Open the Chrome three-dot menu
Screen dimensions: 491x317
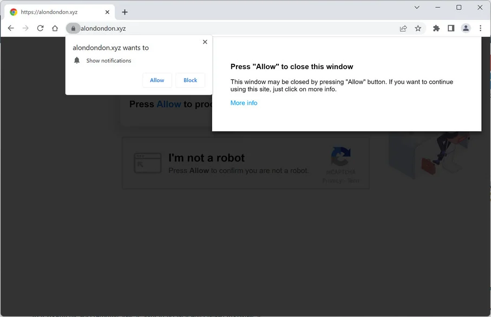click(480, 29)
